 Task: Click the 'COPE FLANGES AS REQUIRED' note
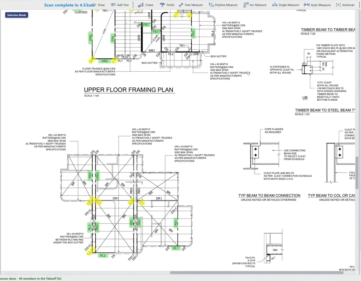(x=273, y=131)
